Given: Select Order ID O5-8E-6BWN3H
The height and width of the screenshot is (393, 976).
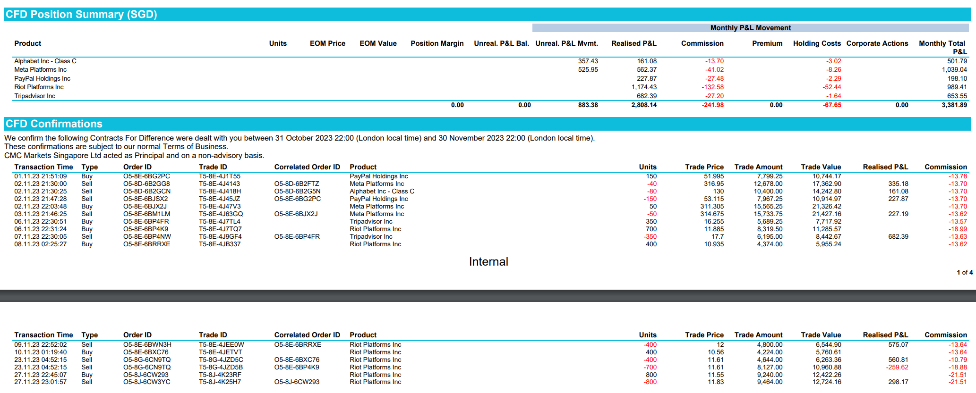Looking at the screenshot, I should click(147, 344).
